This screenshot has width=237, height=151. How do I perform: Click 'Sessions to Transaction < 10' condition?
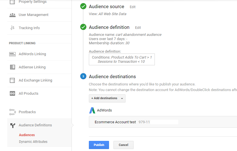(121, 62)
